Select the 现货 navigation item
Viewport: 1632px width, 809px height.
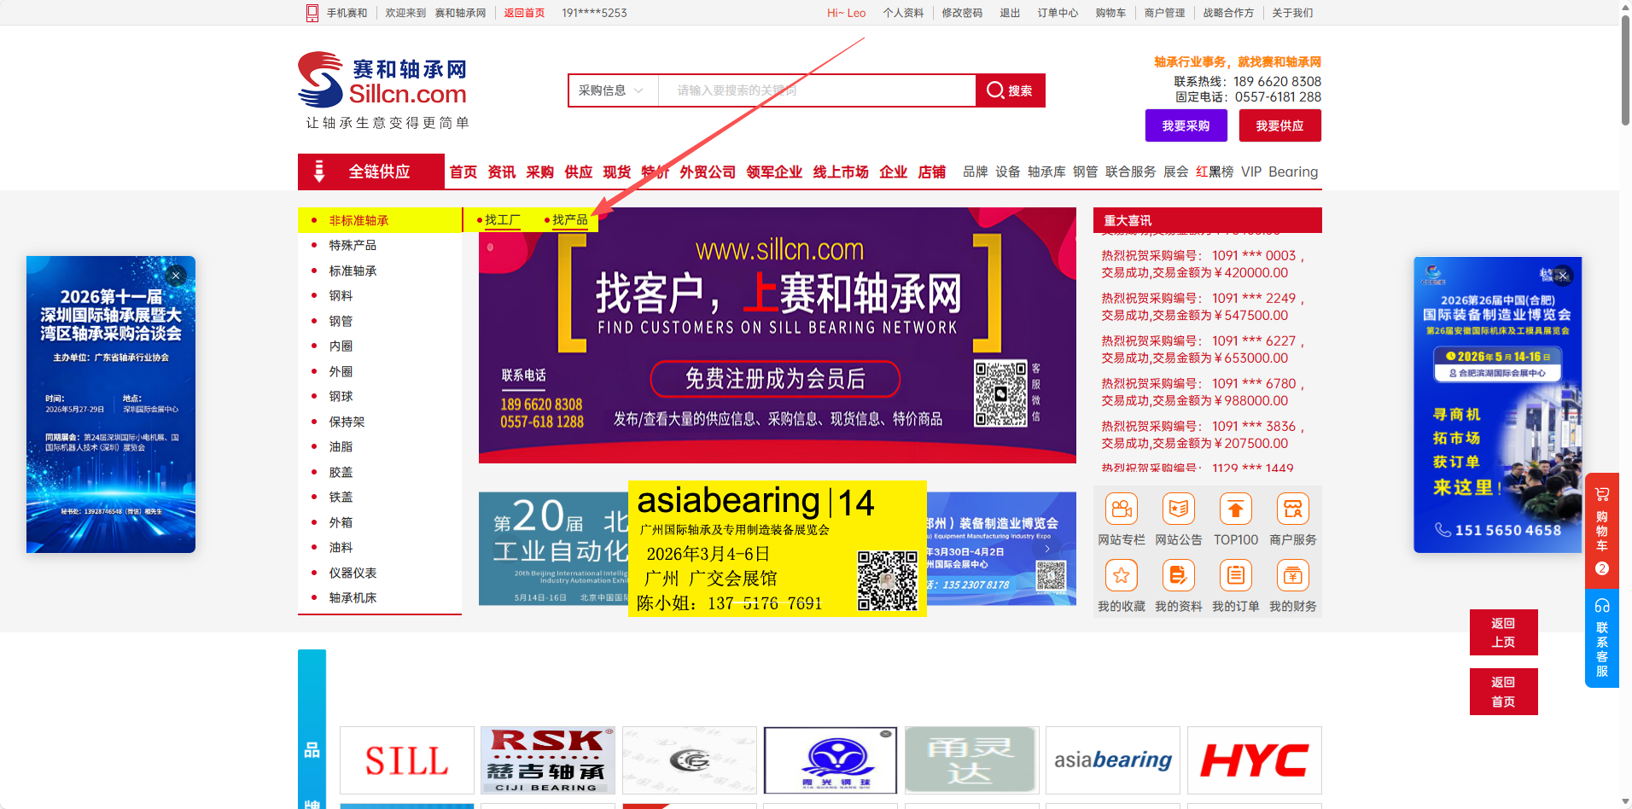[616, 172]
